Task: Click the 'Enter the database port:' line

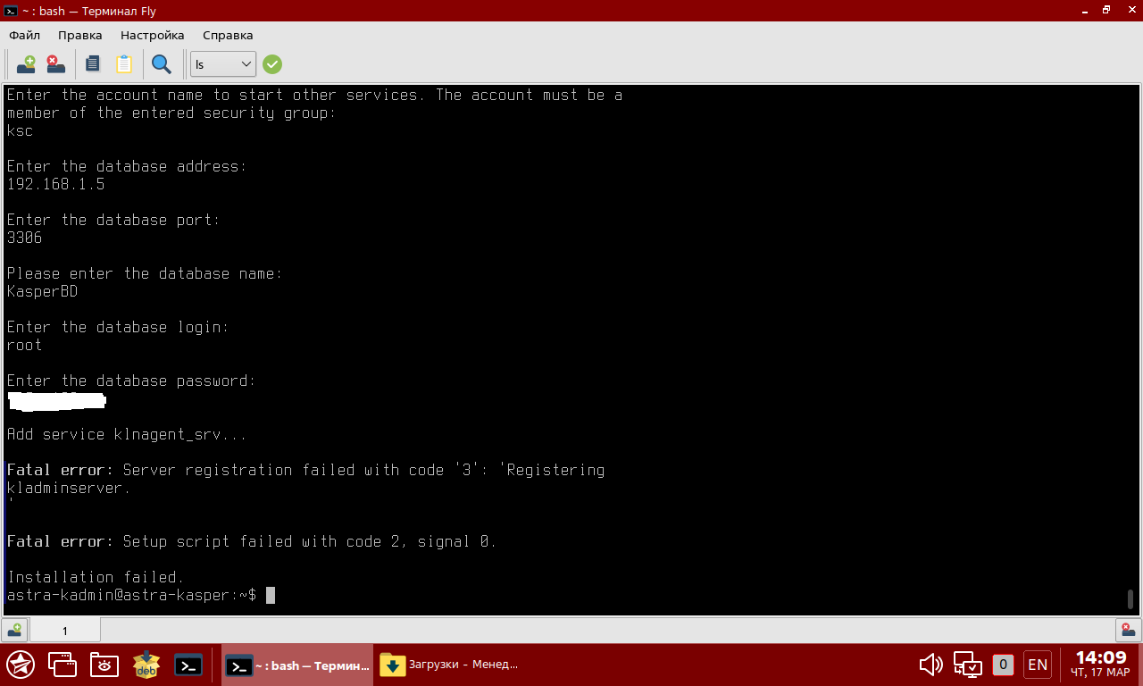Action: (x=113, y=220)
